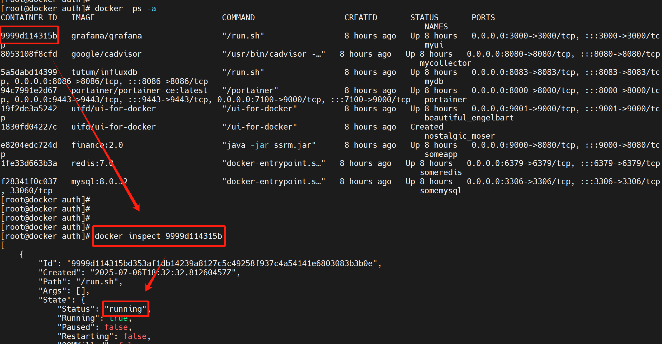Click the "Created" timestamp 2025-07-06T18:32:32 value
662x344 pixels.
165,272
